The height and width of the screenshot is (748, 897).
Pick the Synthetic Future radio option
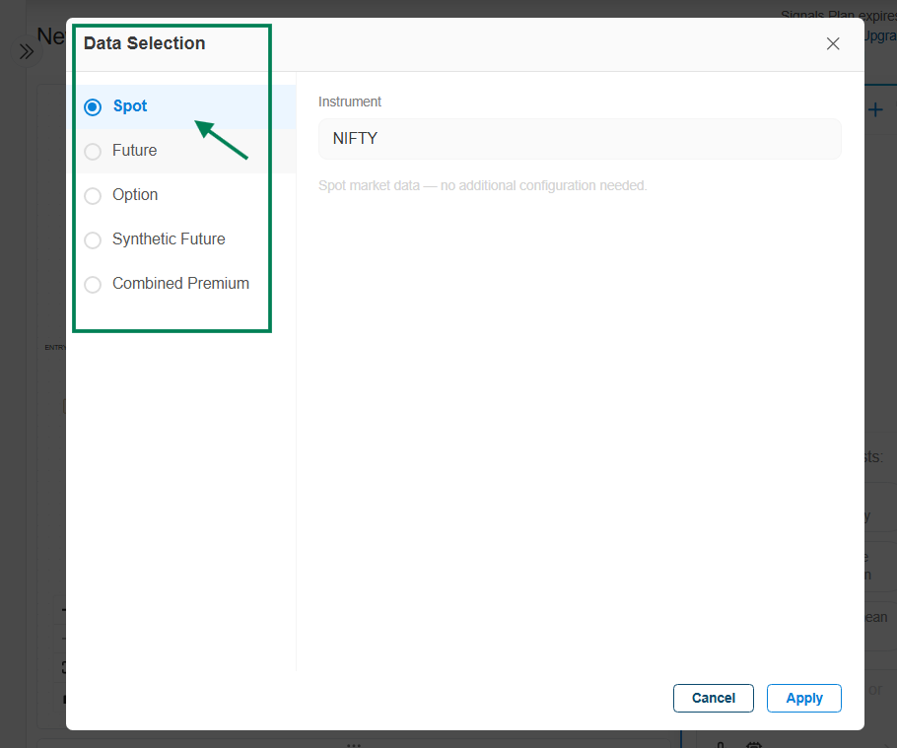(x=93, y=239)
